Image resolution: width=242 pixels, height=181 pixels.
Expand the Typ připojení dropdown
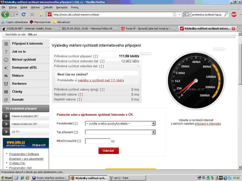click(x=154, y=132)
